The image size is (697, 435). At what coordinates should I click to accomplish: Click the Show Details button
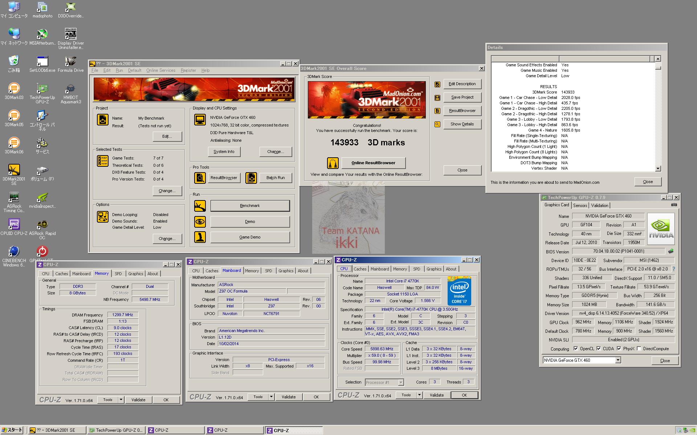[x=462, y=124]
